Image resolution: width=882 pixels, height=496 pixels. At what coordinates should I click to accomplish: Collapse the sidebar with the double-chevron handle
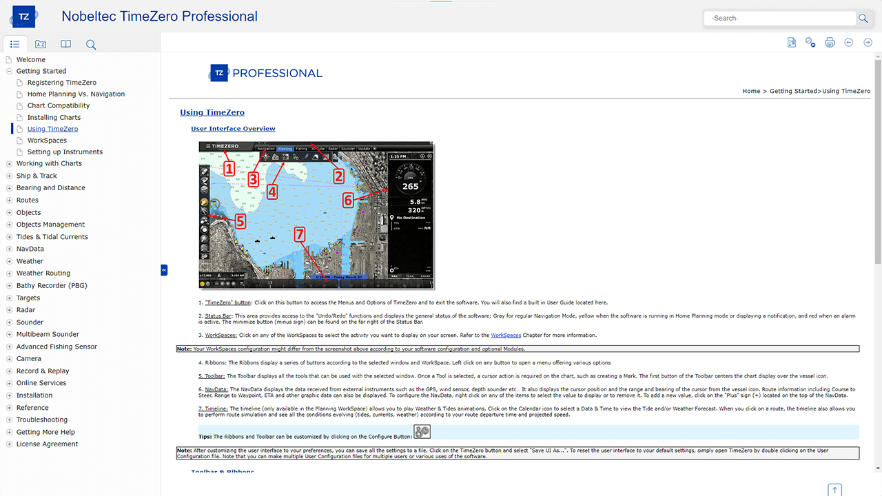point(164,270)
